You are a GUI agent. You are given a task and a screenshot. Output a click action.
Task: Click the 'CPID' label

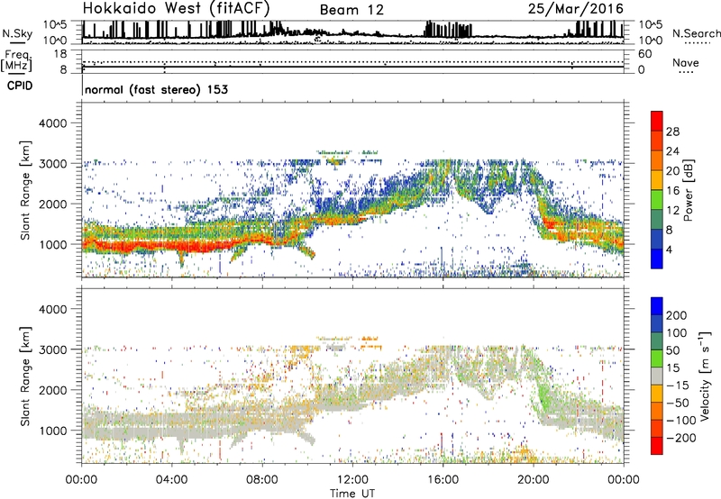pos(20,86)
